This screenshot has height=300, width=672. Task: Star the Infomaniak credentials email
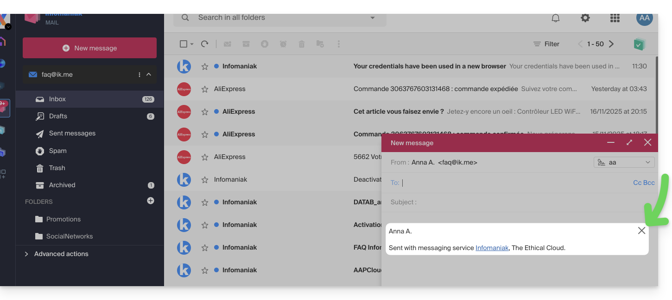(205, 67)
